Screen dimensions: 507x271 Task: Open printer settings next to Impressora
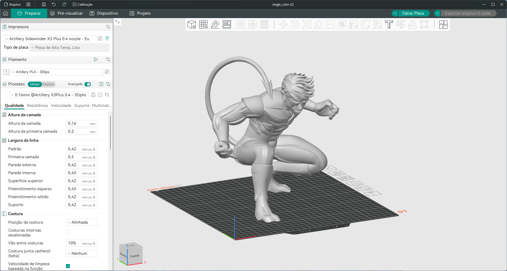(x=108, y=27)
